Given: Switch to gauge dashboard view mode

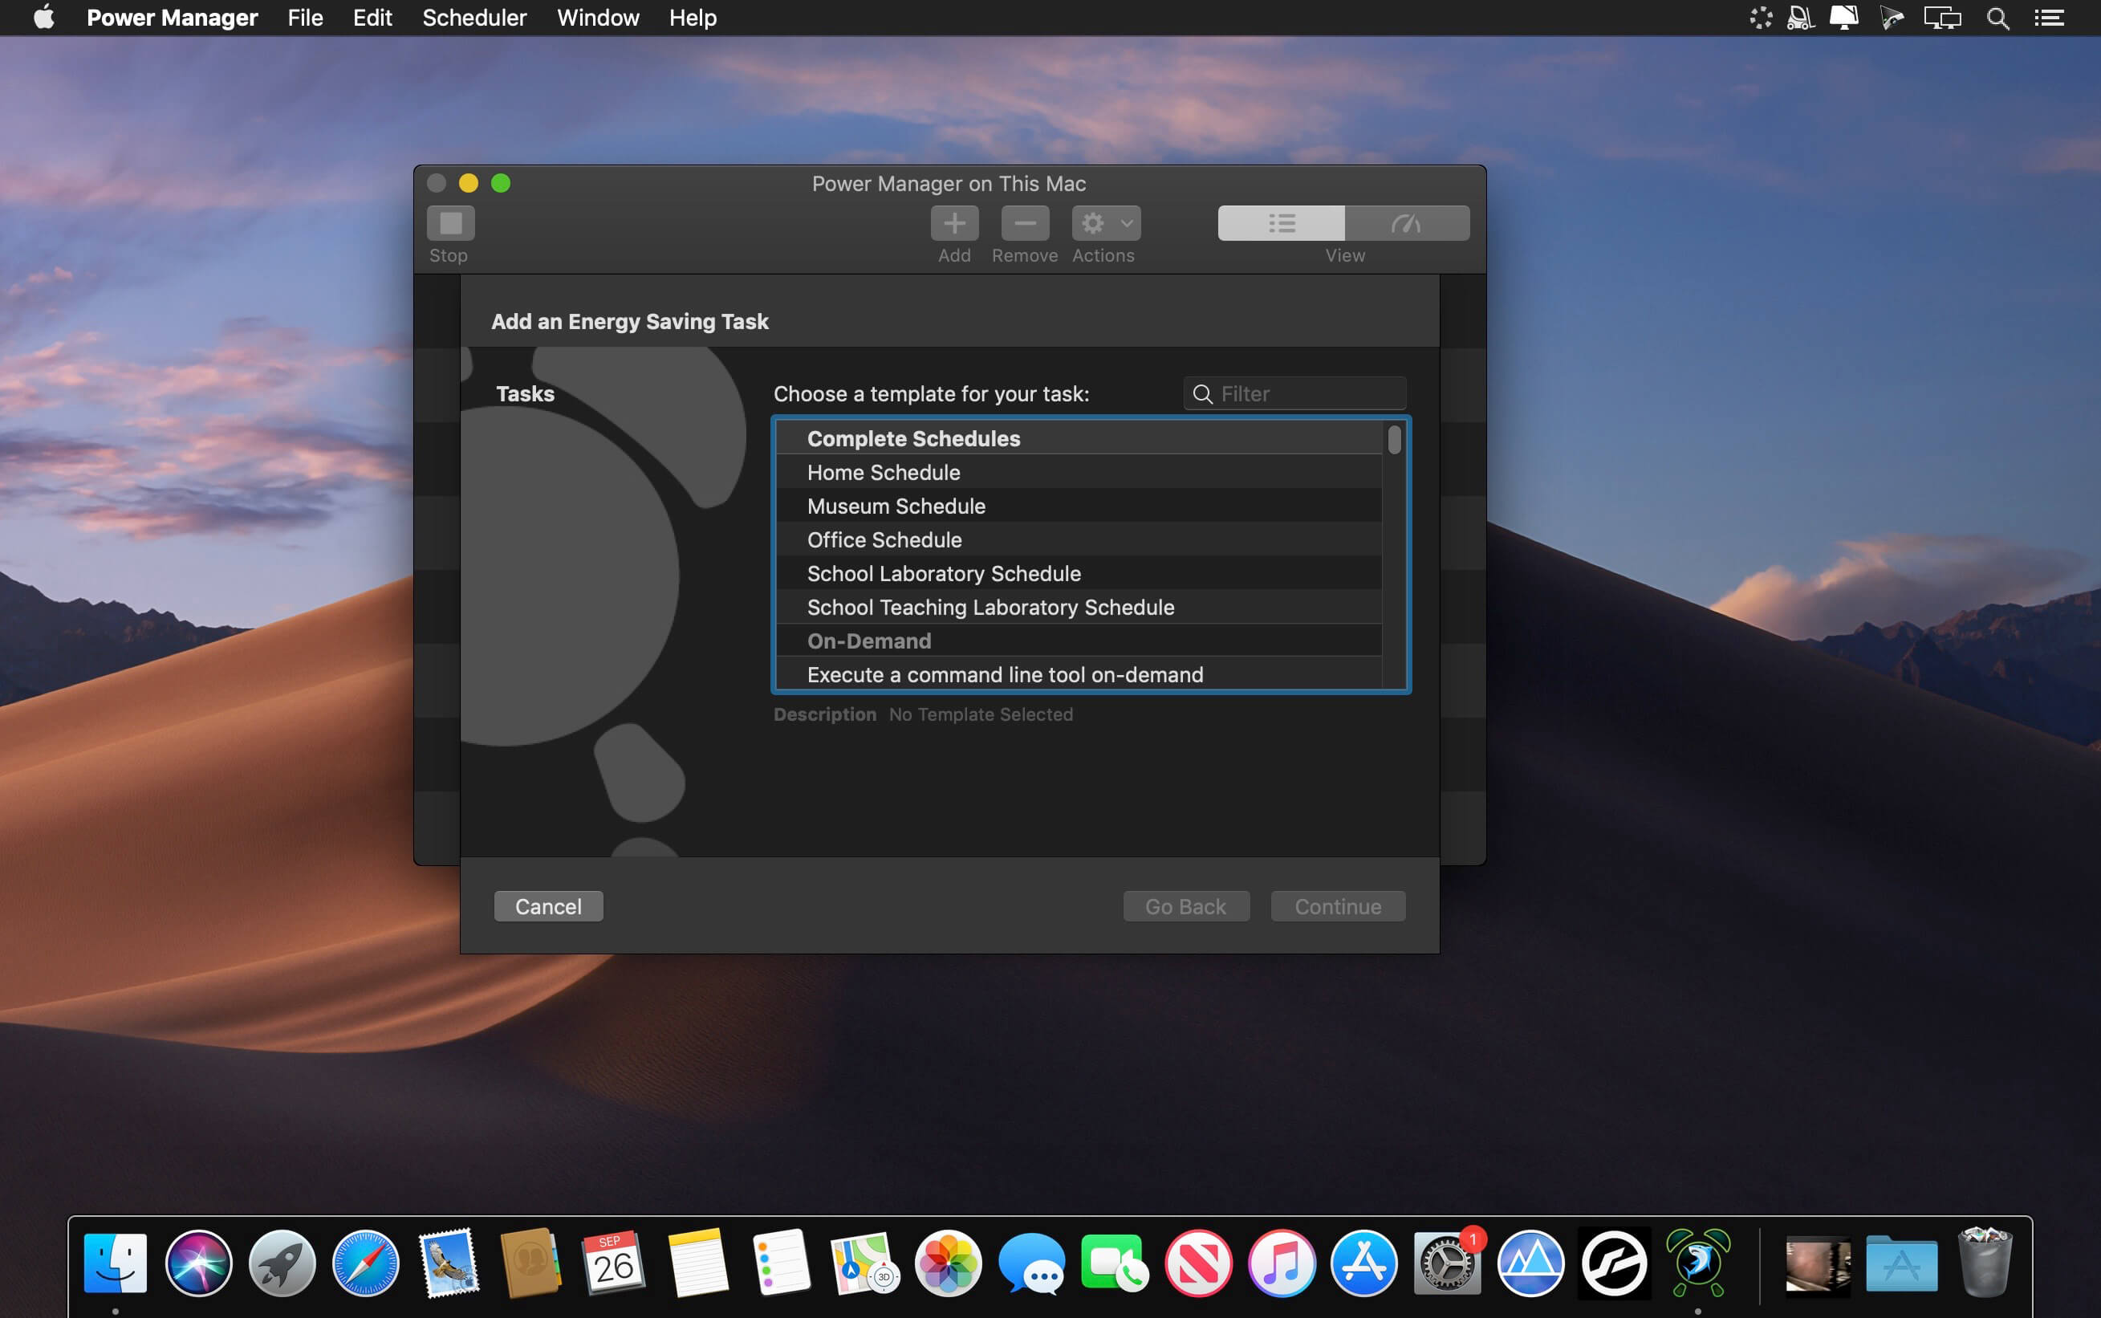Looking at the screenshot, I should [x=1405, y=223].
